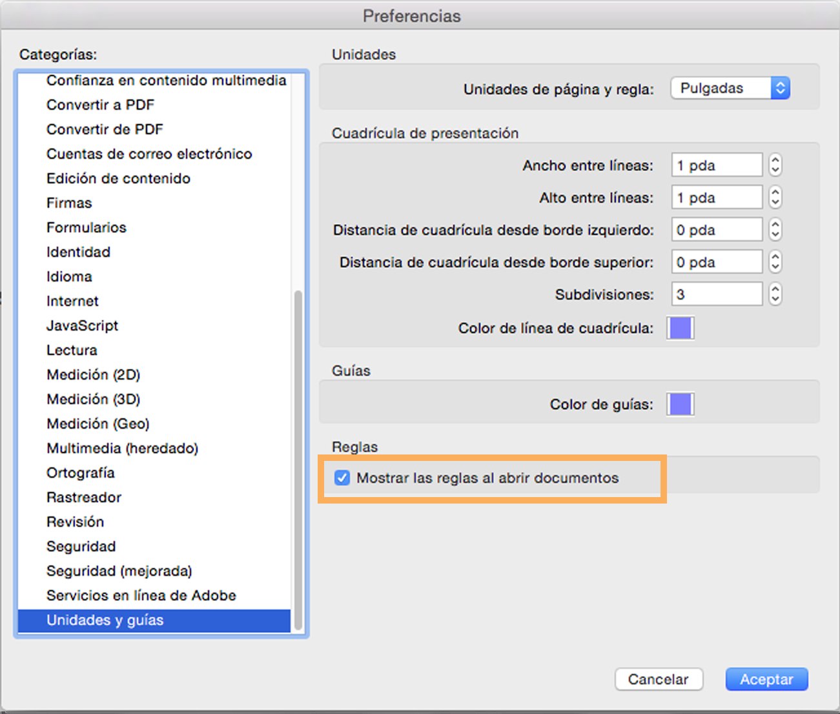Click inside the Subdivisiones input field
Image resolution: width=840 pixels, height=714 pixels.
pyautogui.click(x=716, y=294)
